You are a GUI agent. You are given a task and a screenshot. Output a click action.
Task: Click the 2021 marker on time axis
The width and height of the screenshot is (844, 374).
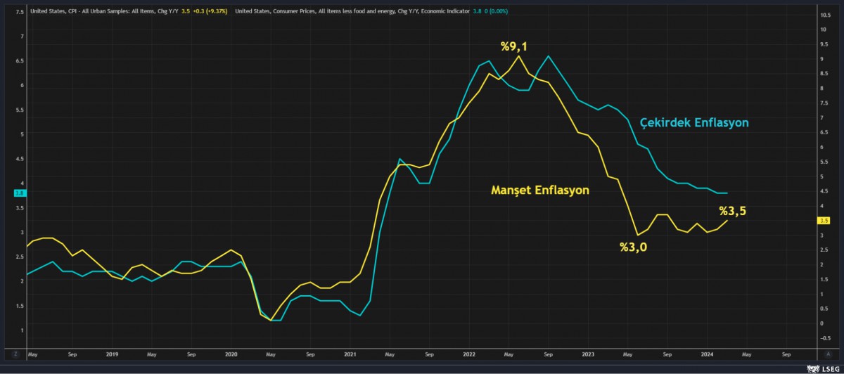click(x=350, y=355)
